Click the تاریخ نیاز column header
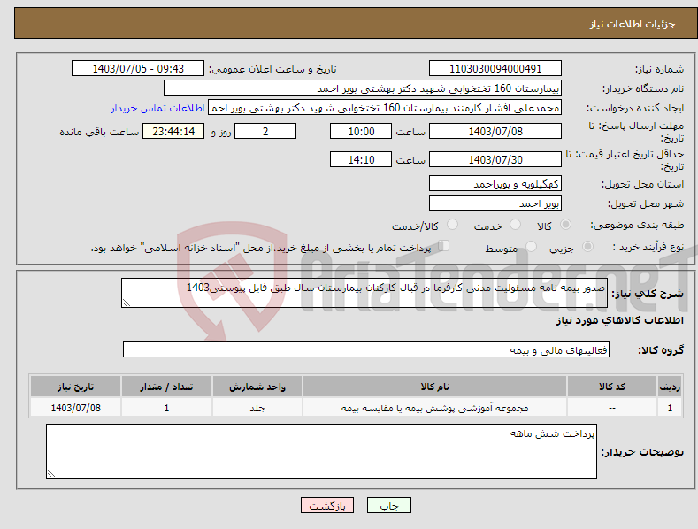This screenshot has height=529, width=698. point(75,387)
